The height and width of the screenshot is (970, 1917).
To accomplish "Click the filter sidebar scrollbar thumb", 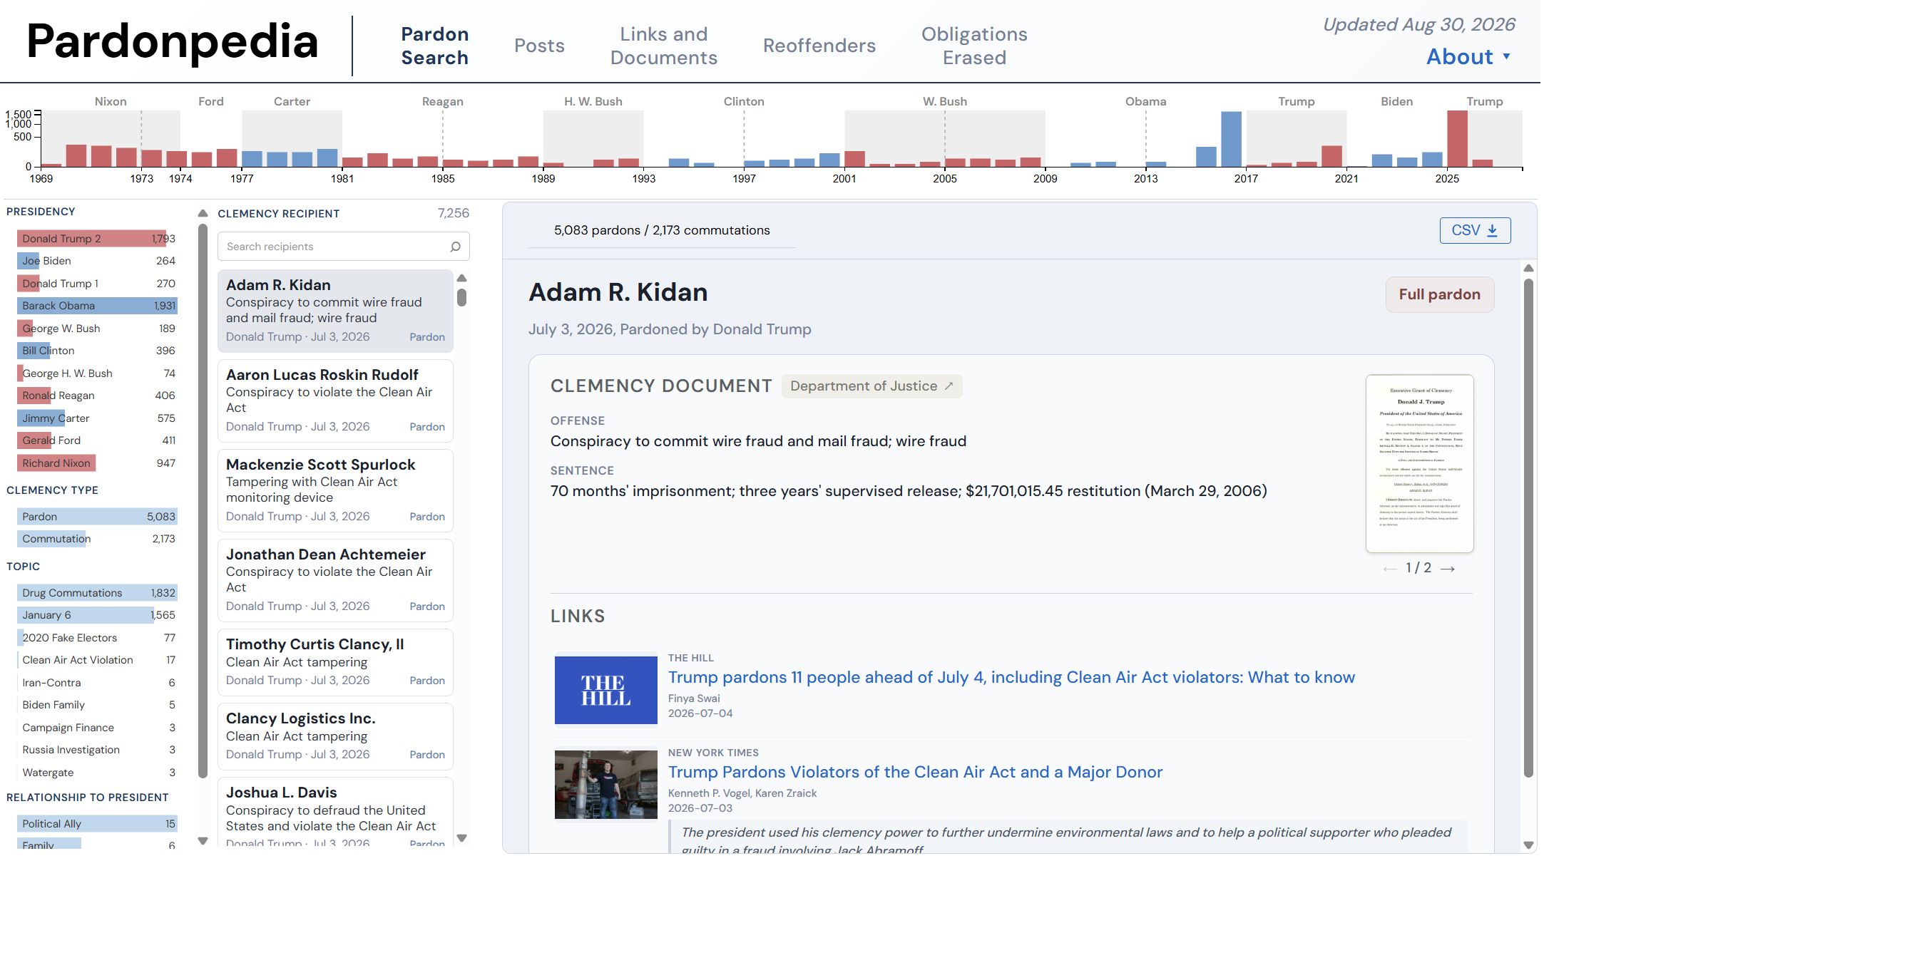I will pos(203,500).
